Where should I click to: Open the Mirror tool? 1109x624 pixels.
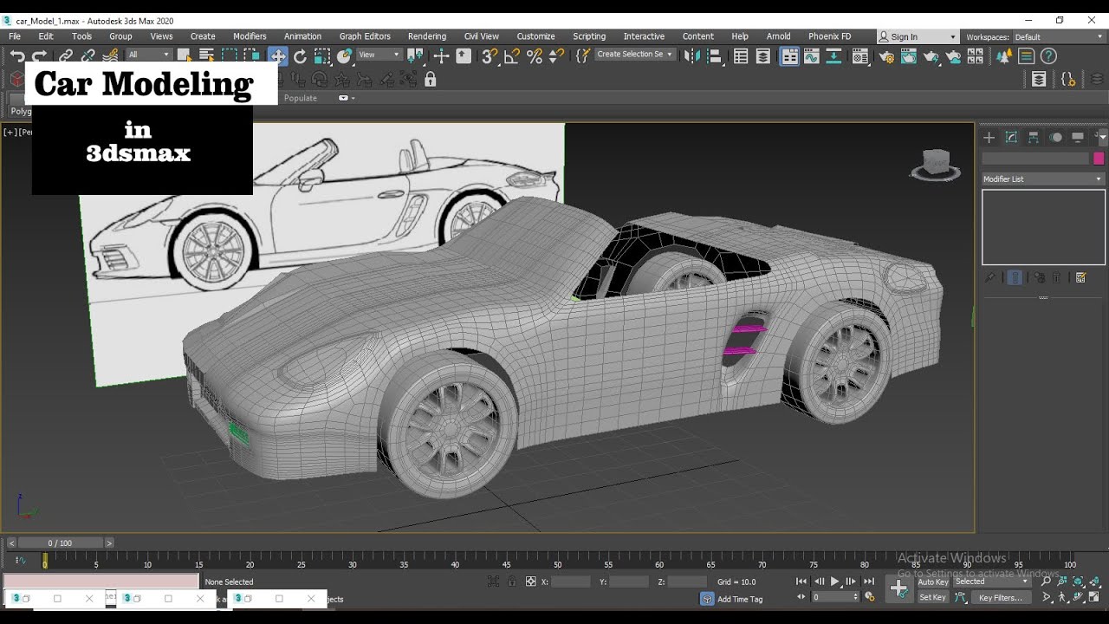691,56
